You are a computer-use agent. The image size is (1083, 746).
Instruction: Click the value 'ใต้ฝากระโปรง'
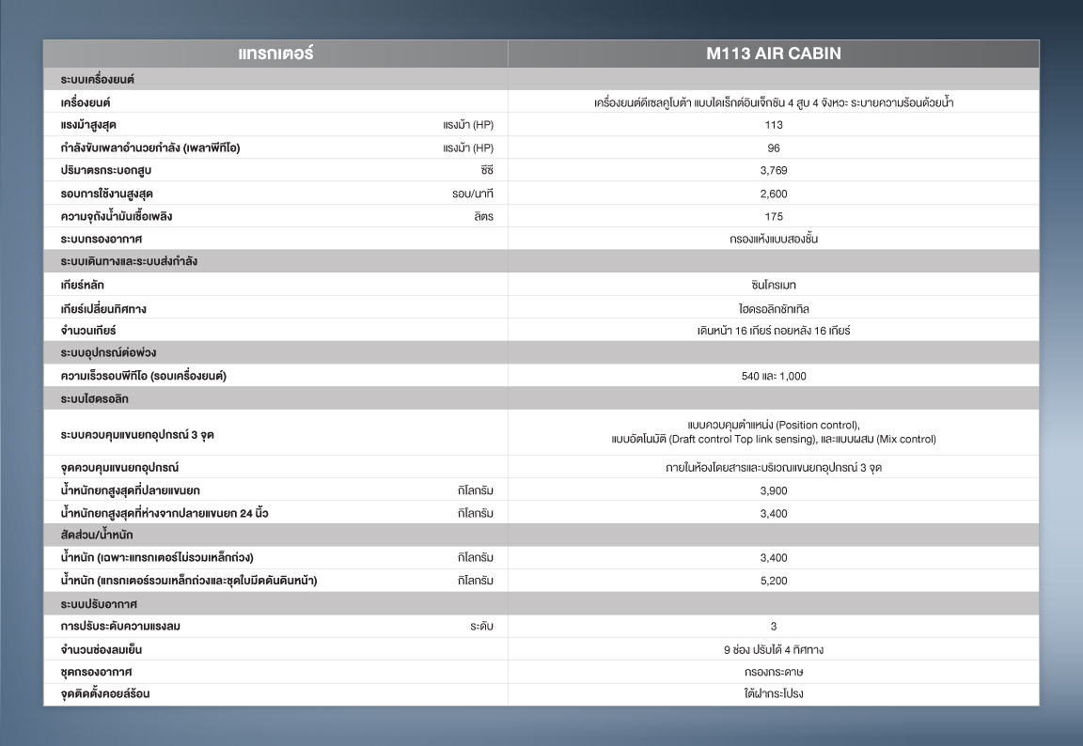point(774,693)
